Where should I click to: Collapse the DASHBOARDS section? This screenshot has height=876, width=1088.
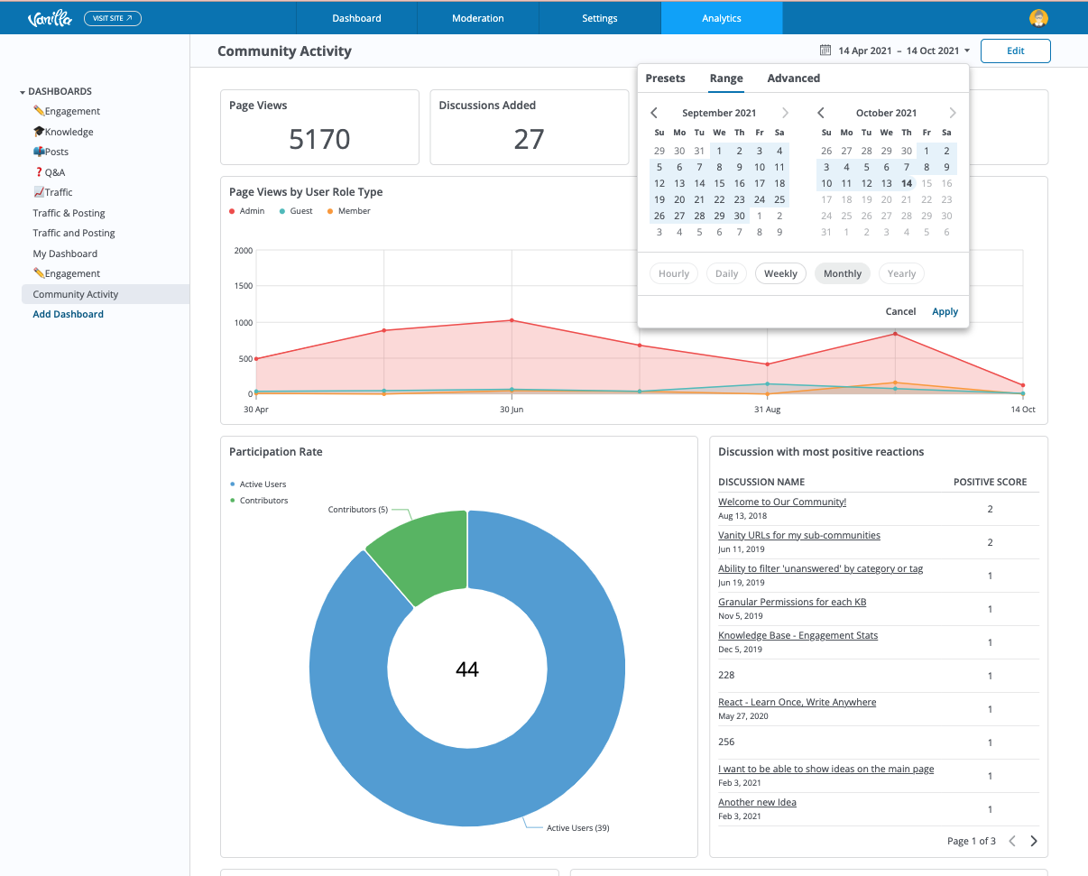pos(23,92)
